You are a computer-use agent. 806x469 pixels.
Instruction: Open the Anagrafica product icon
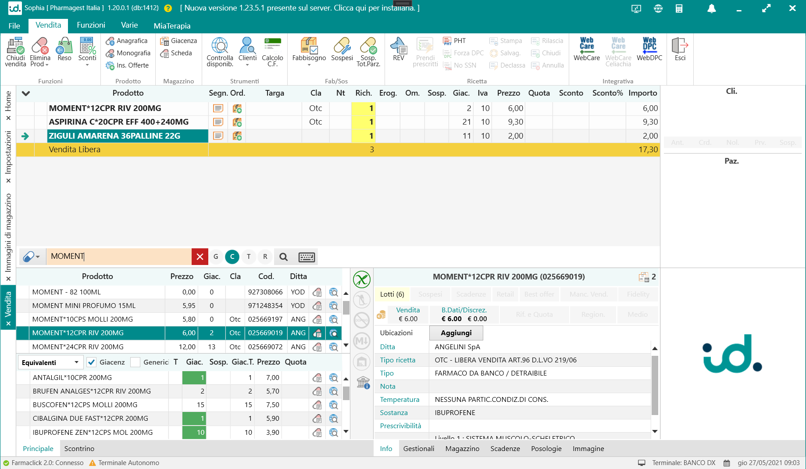tap(127, 41)
